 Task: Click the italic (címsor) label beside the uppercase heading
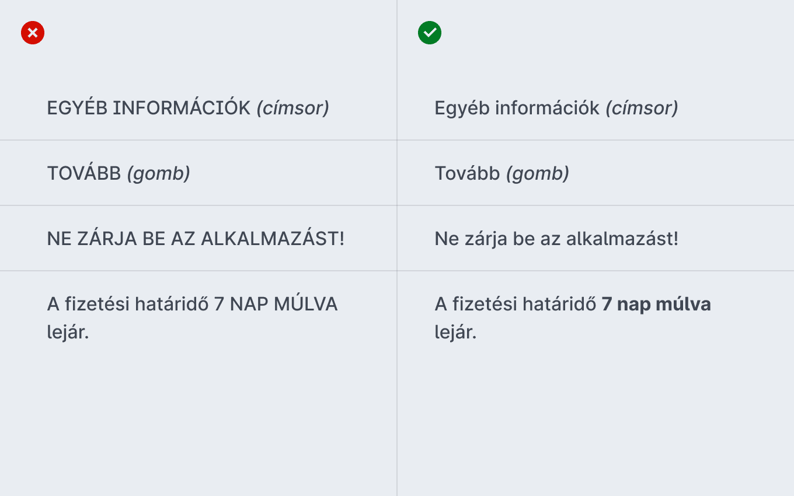point(293,108)
